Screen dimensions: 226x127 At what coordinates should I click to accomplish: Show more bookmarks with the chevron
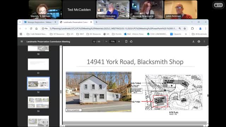186,34
